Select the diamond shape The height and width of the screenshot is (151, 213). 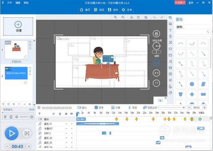(x=192, y=94)
